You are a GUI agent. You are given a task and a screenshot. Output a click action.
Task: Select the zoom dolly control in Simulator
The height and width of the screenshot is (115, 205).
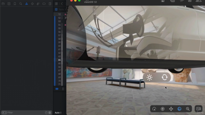click(x=188, y=109)
